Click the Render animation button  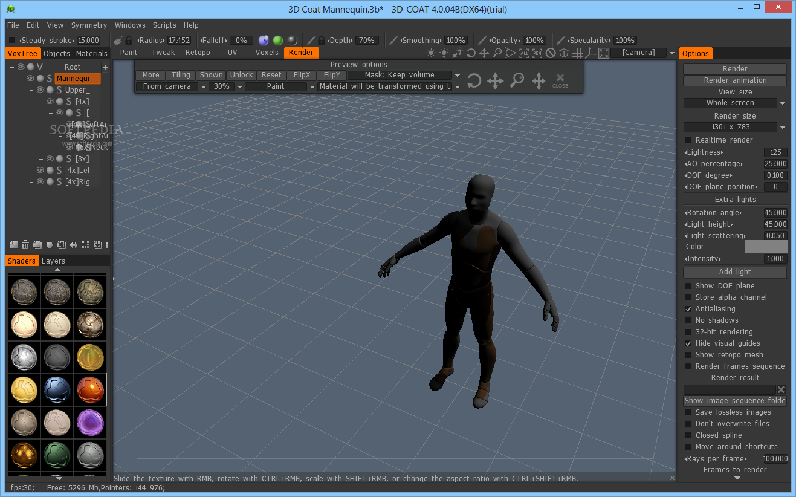[735, 80]
